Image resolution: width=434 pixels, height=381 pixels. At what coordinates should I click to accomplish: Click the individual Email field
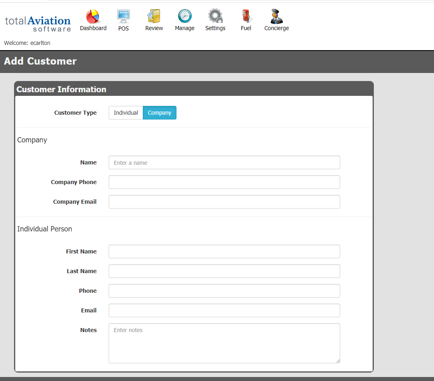pos(224,310)
